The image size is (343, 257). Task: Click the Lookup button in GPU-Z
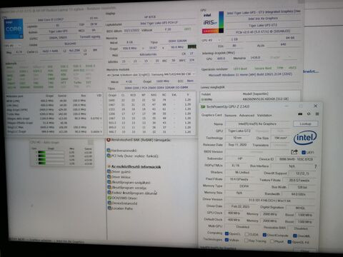(305, 124)
